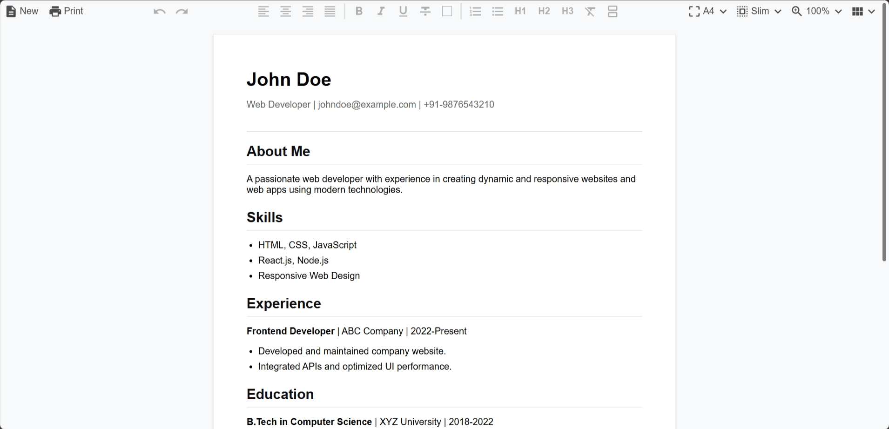Toggle Bold formatting

point(358,11)
